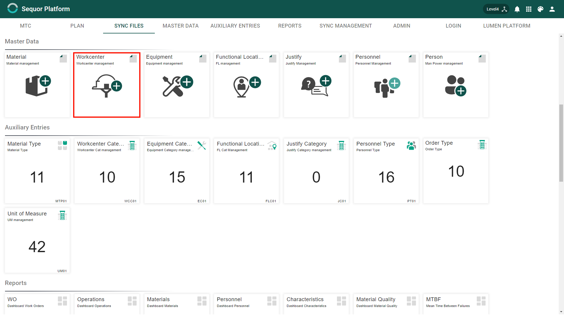Open the user account icon
The image size is (564, 317).
point(552,9)
